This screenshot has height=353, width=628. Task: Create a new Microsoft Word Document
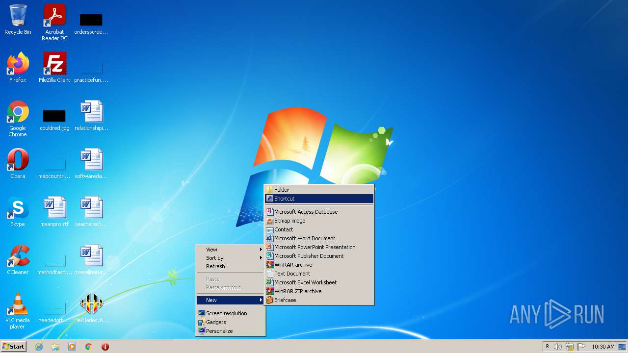coord(319,238)
